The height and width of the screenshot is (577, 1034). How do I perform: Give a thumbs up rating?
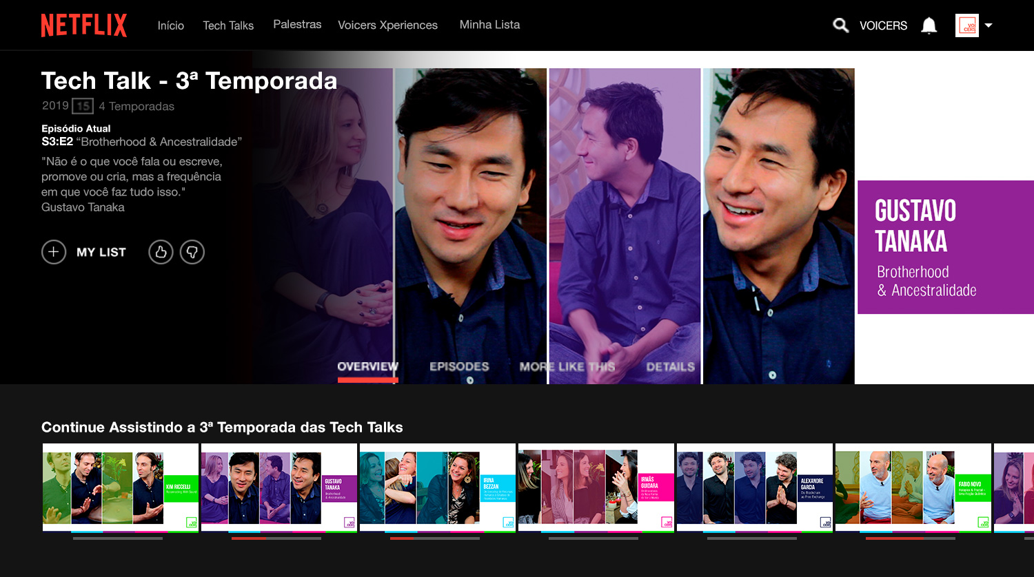pos(161,252)
